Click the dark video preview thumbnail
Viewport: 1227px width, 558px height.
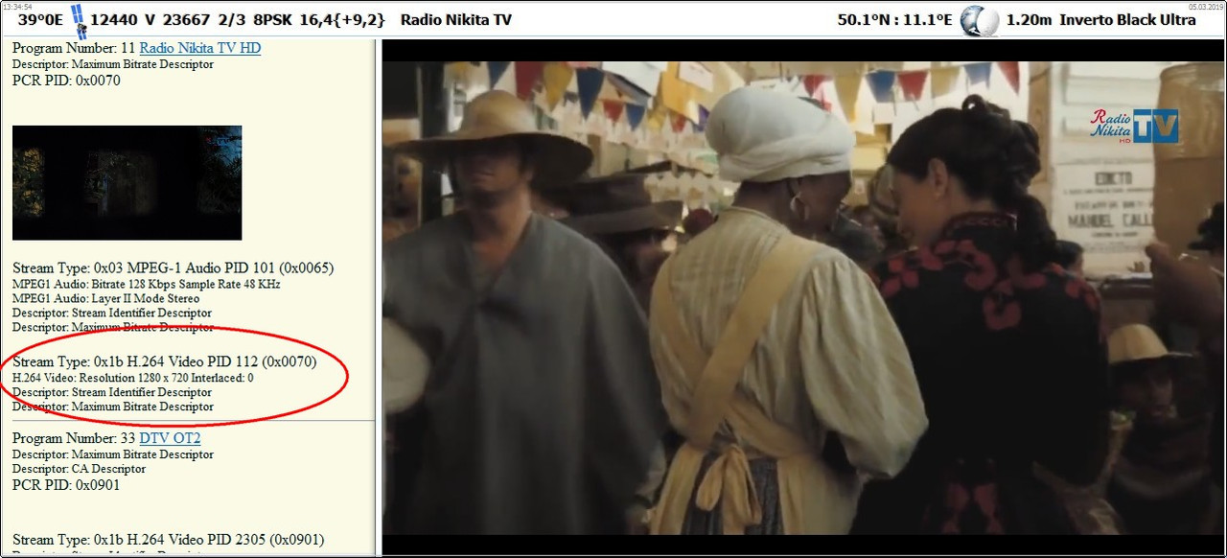point(127,182)
